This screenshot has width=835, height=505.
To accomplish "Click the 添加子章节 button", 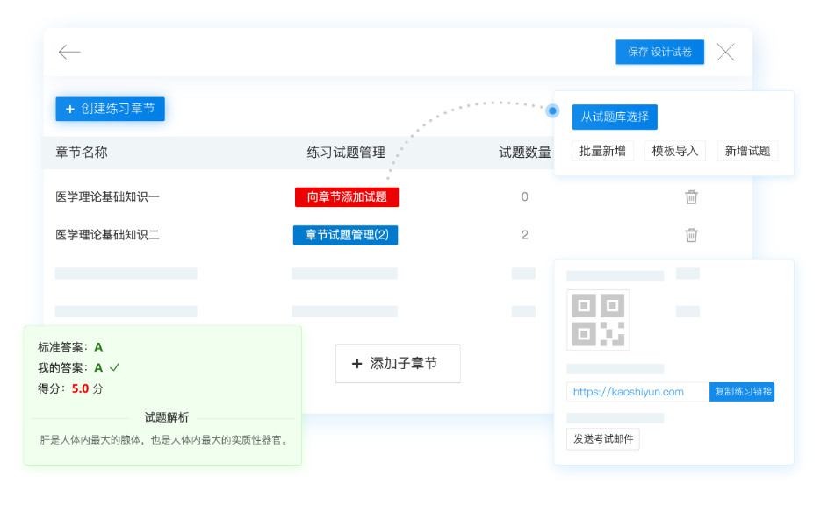I will (x=398, y=363).
